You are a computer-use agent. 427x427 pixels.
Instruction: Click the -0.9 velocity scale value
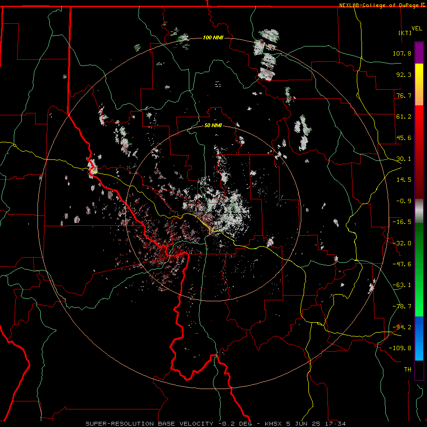[404, 201]
